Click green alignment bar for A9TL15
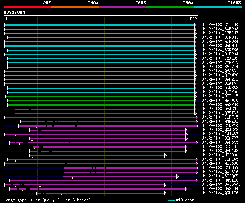 click(100, 97)
